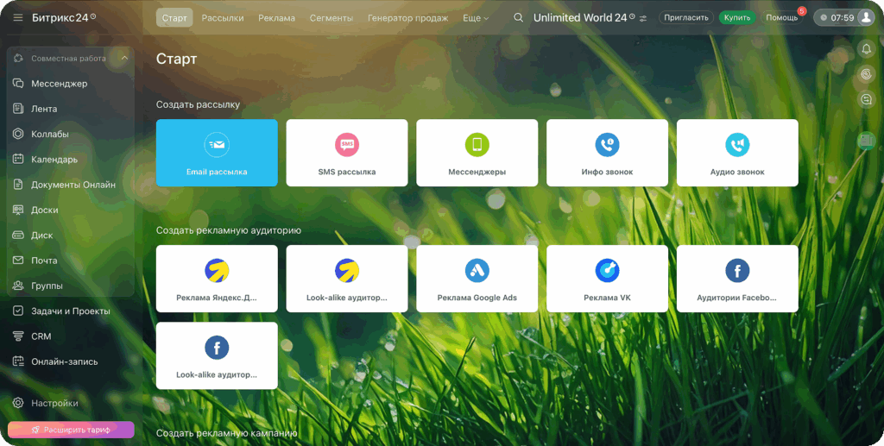The width and height of the screenshot is (884, 446).
Task: Collapse the Совместная работа section
Action: [x=124, y=59]
